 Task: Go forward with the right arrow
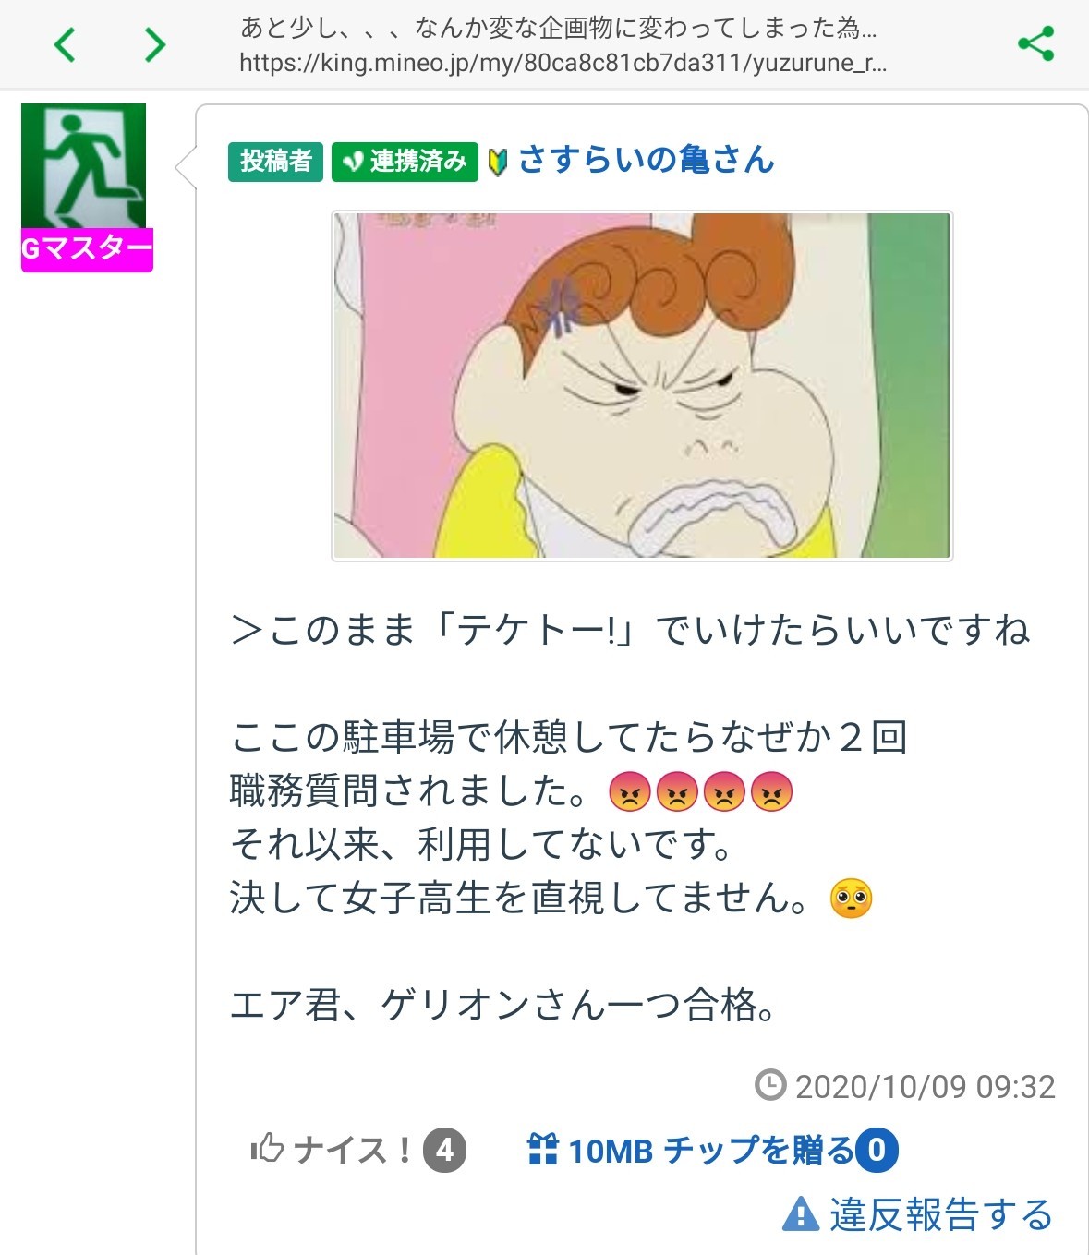tap(155, 44)
